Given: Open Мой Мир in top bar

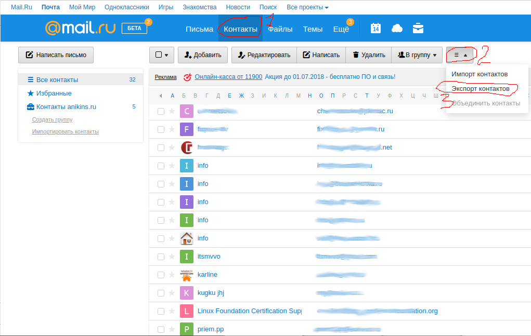Looking at the screenshot, I should 82,7.
